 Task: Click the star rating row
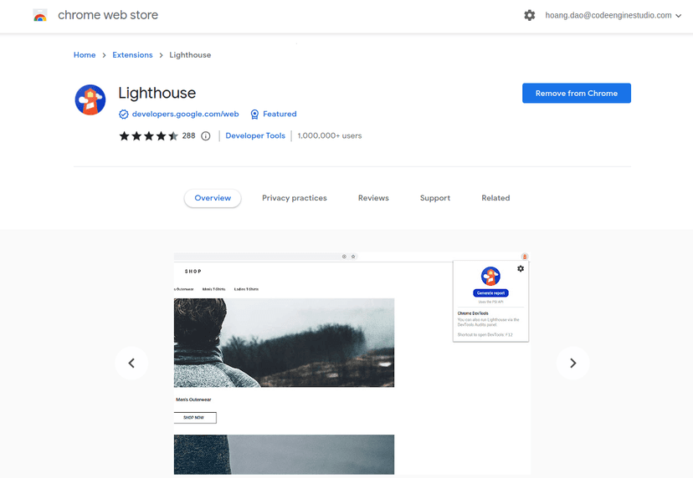(148, 136)
